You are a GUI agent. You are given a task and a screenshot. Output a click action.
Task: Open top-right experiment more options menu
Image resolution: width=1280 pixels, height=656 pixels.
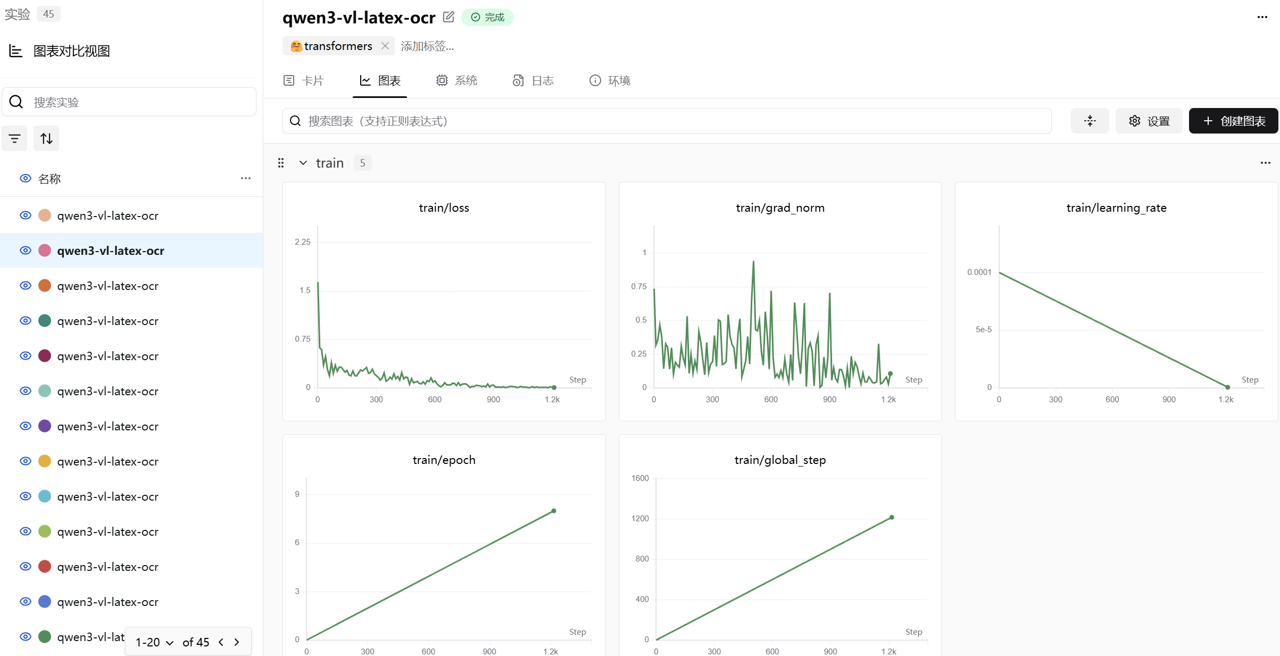pos(1262,17)
